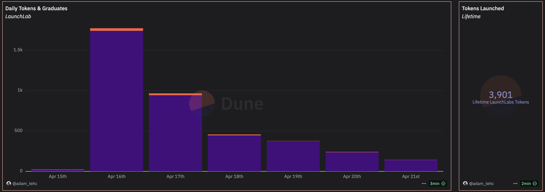Select the Apr 19th bar
Image resolution: width=545 pixels, height=192 pixels.
point(293,157)
